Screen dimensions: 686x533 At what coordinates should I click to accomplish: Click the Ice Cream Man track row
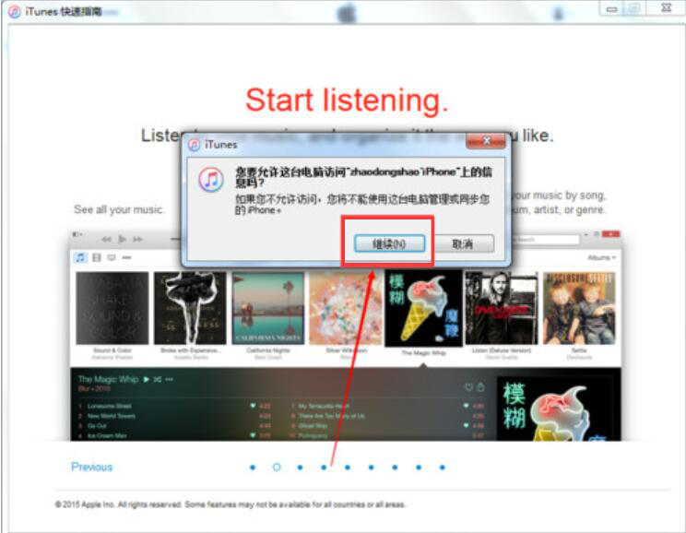coord(174,435)
